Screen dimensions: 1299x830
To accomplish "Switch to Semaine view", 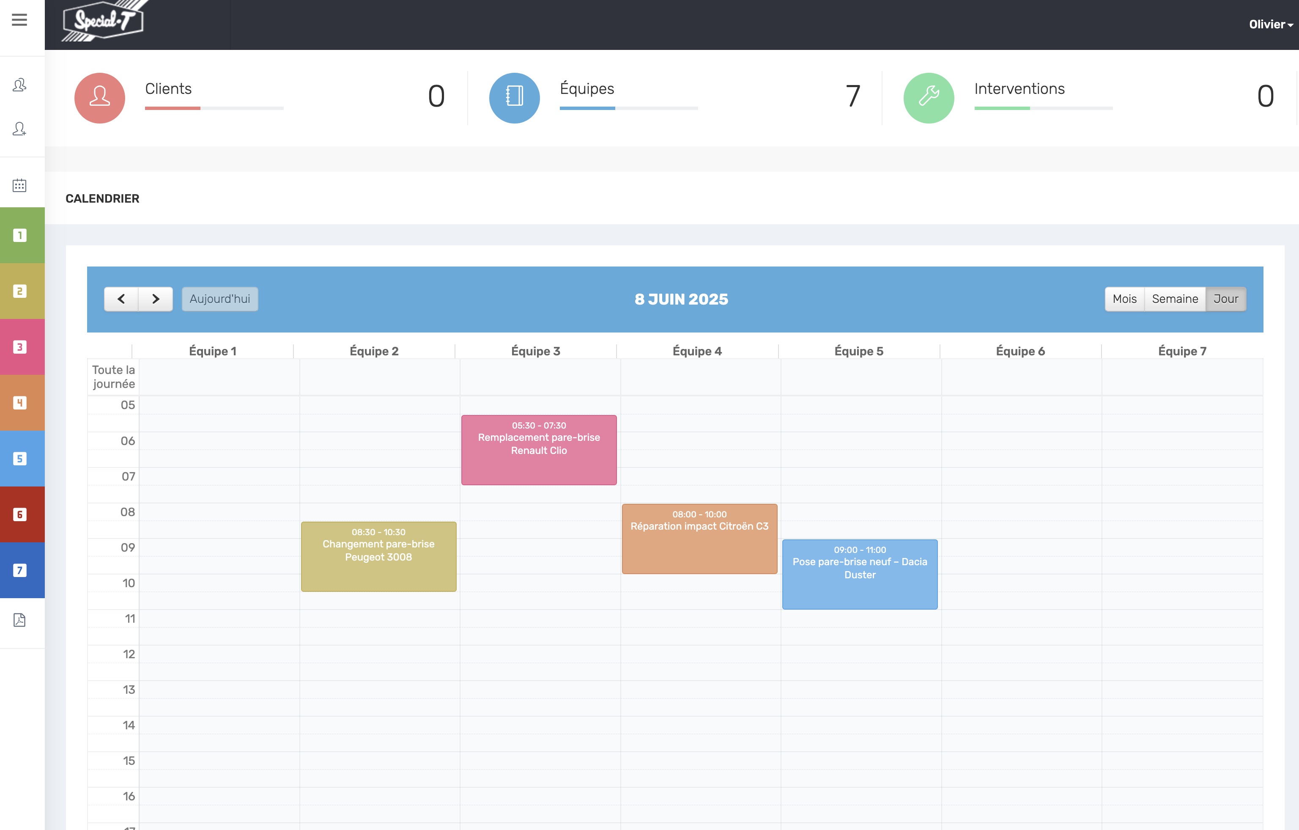I will tap(1175, 299).
